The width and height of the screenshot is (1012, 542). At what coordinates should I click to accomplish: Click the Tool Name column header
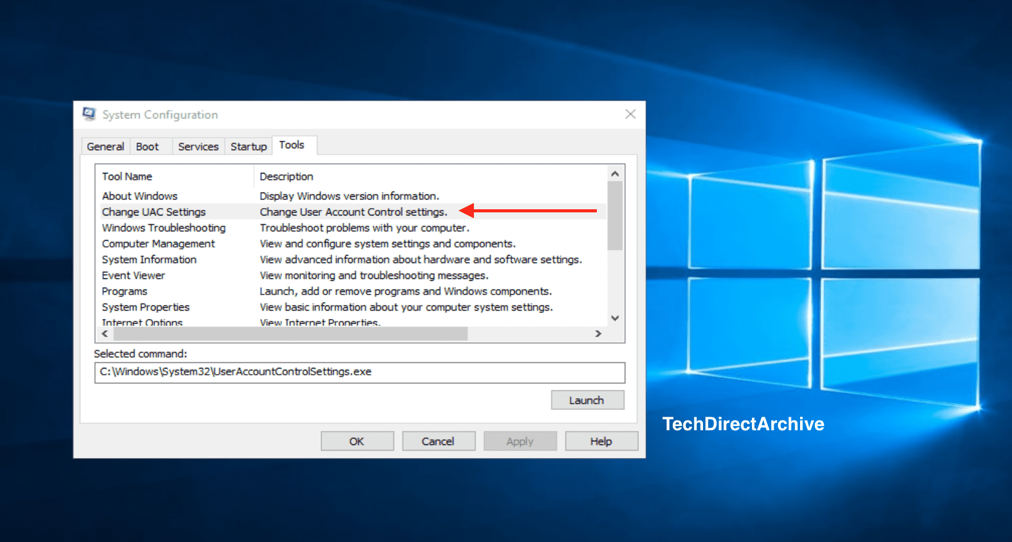127,177
